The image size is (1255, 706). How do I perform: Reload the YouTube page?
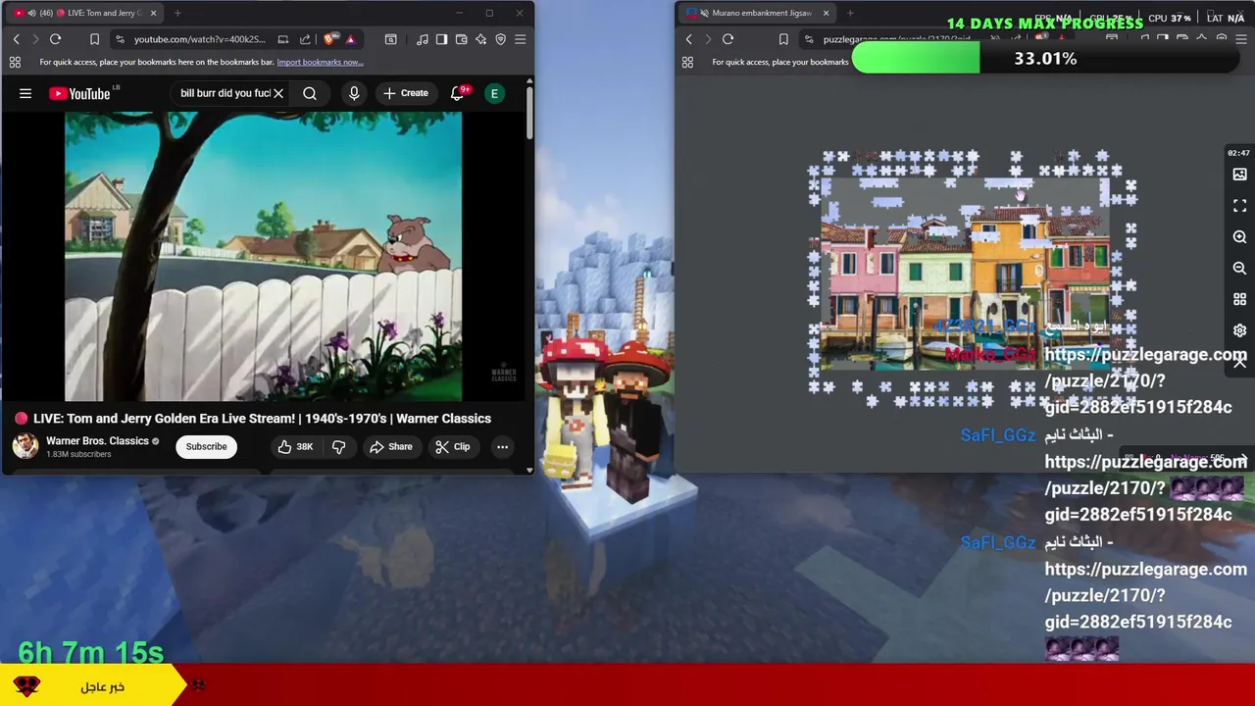coord(55,39)
